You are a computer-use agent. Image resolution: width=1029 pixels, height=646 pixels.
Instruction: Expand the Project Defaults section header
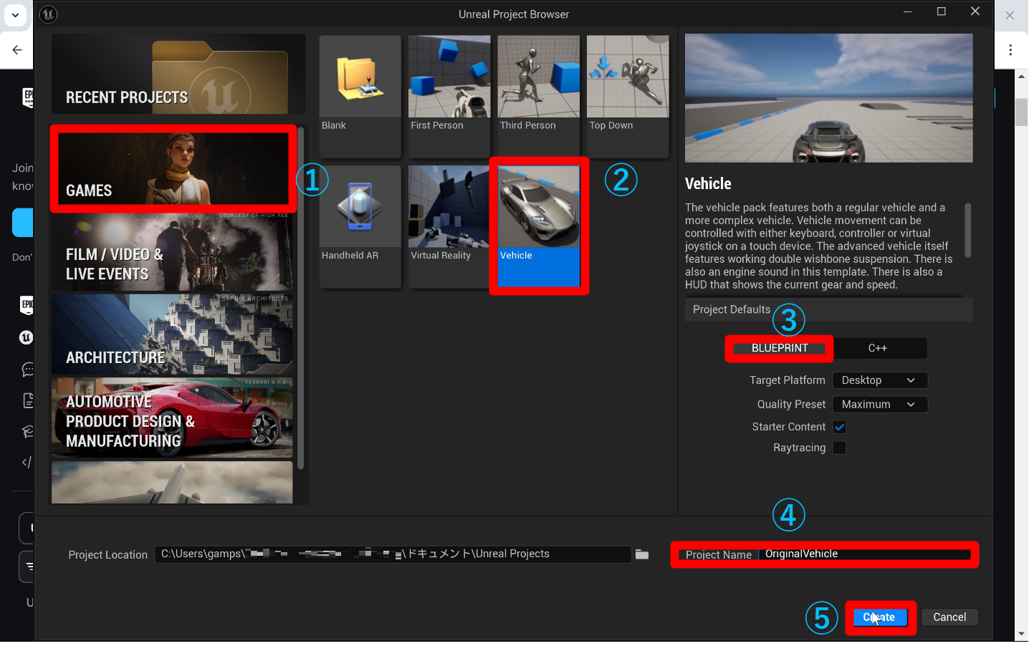click(x=829, y=309)
